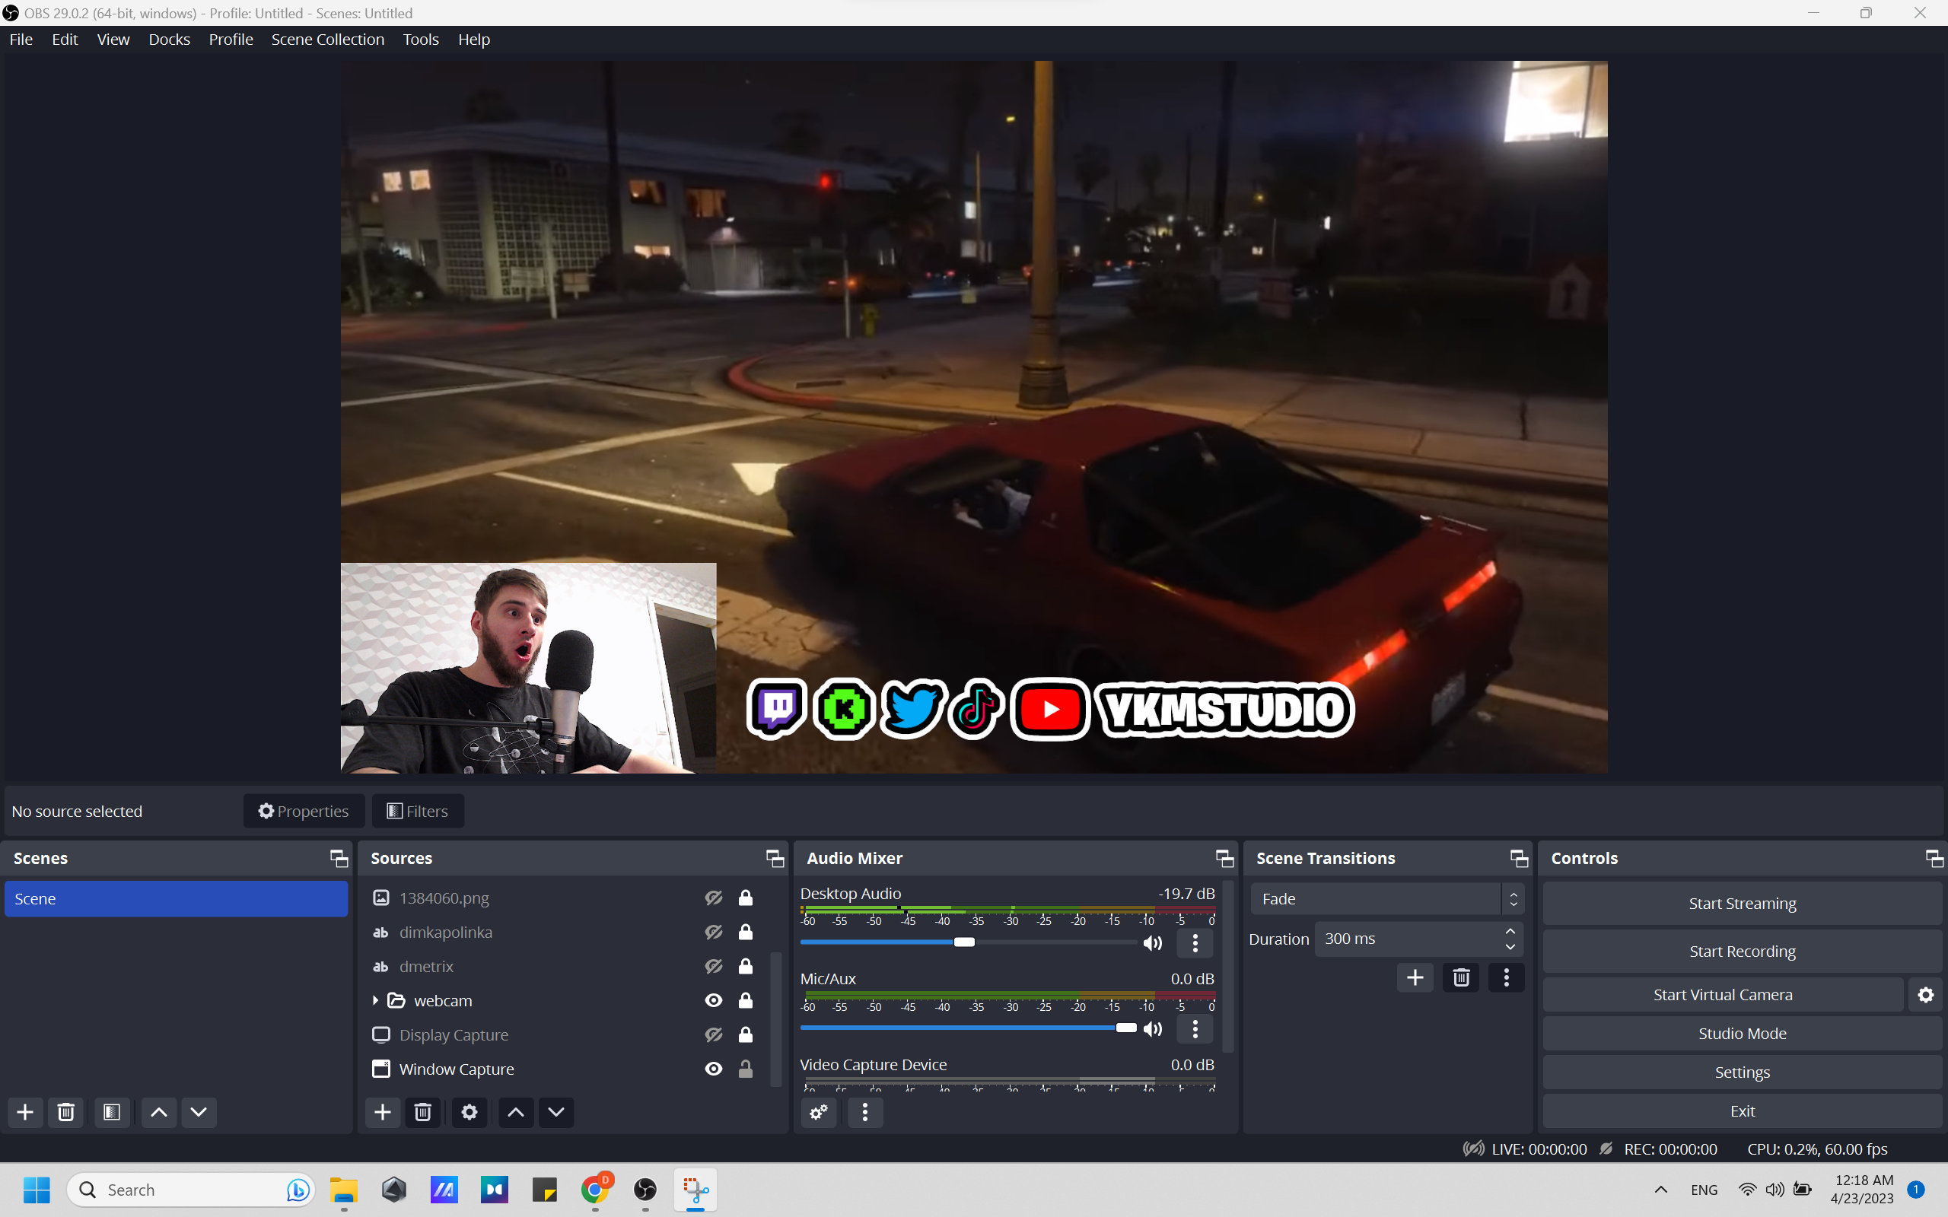
Task: Unlock the webcam source
Action: point(746,999)
